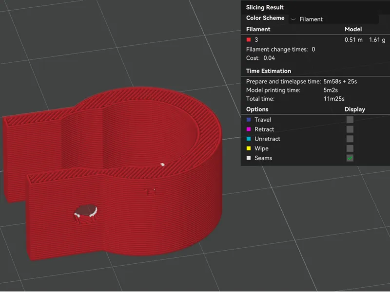Enable the Travel display checkbox
Image resolution: width=390 pixels, height=292 pixels.
(350, 120)
